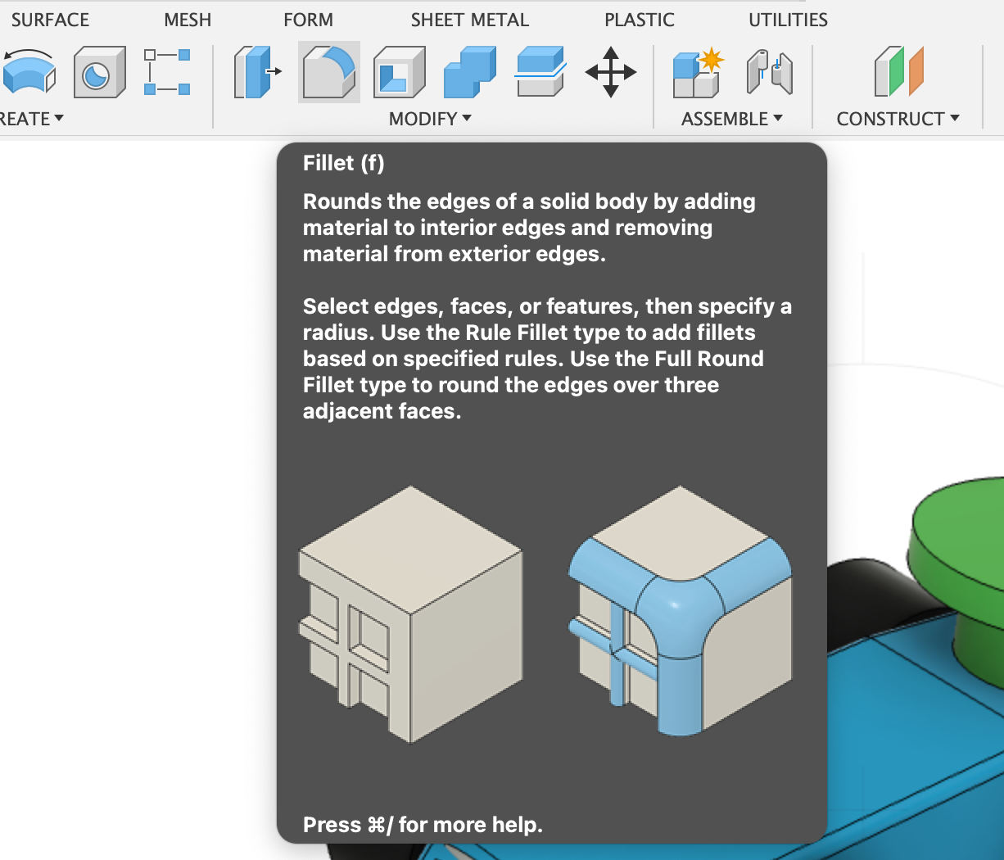Open the Shell tool
This screenshot has width=1004, height=860.
click(399, 72)
